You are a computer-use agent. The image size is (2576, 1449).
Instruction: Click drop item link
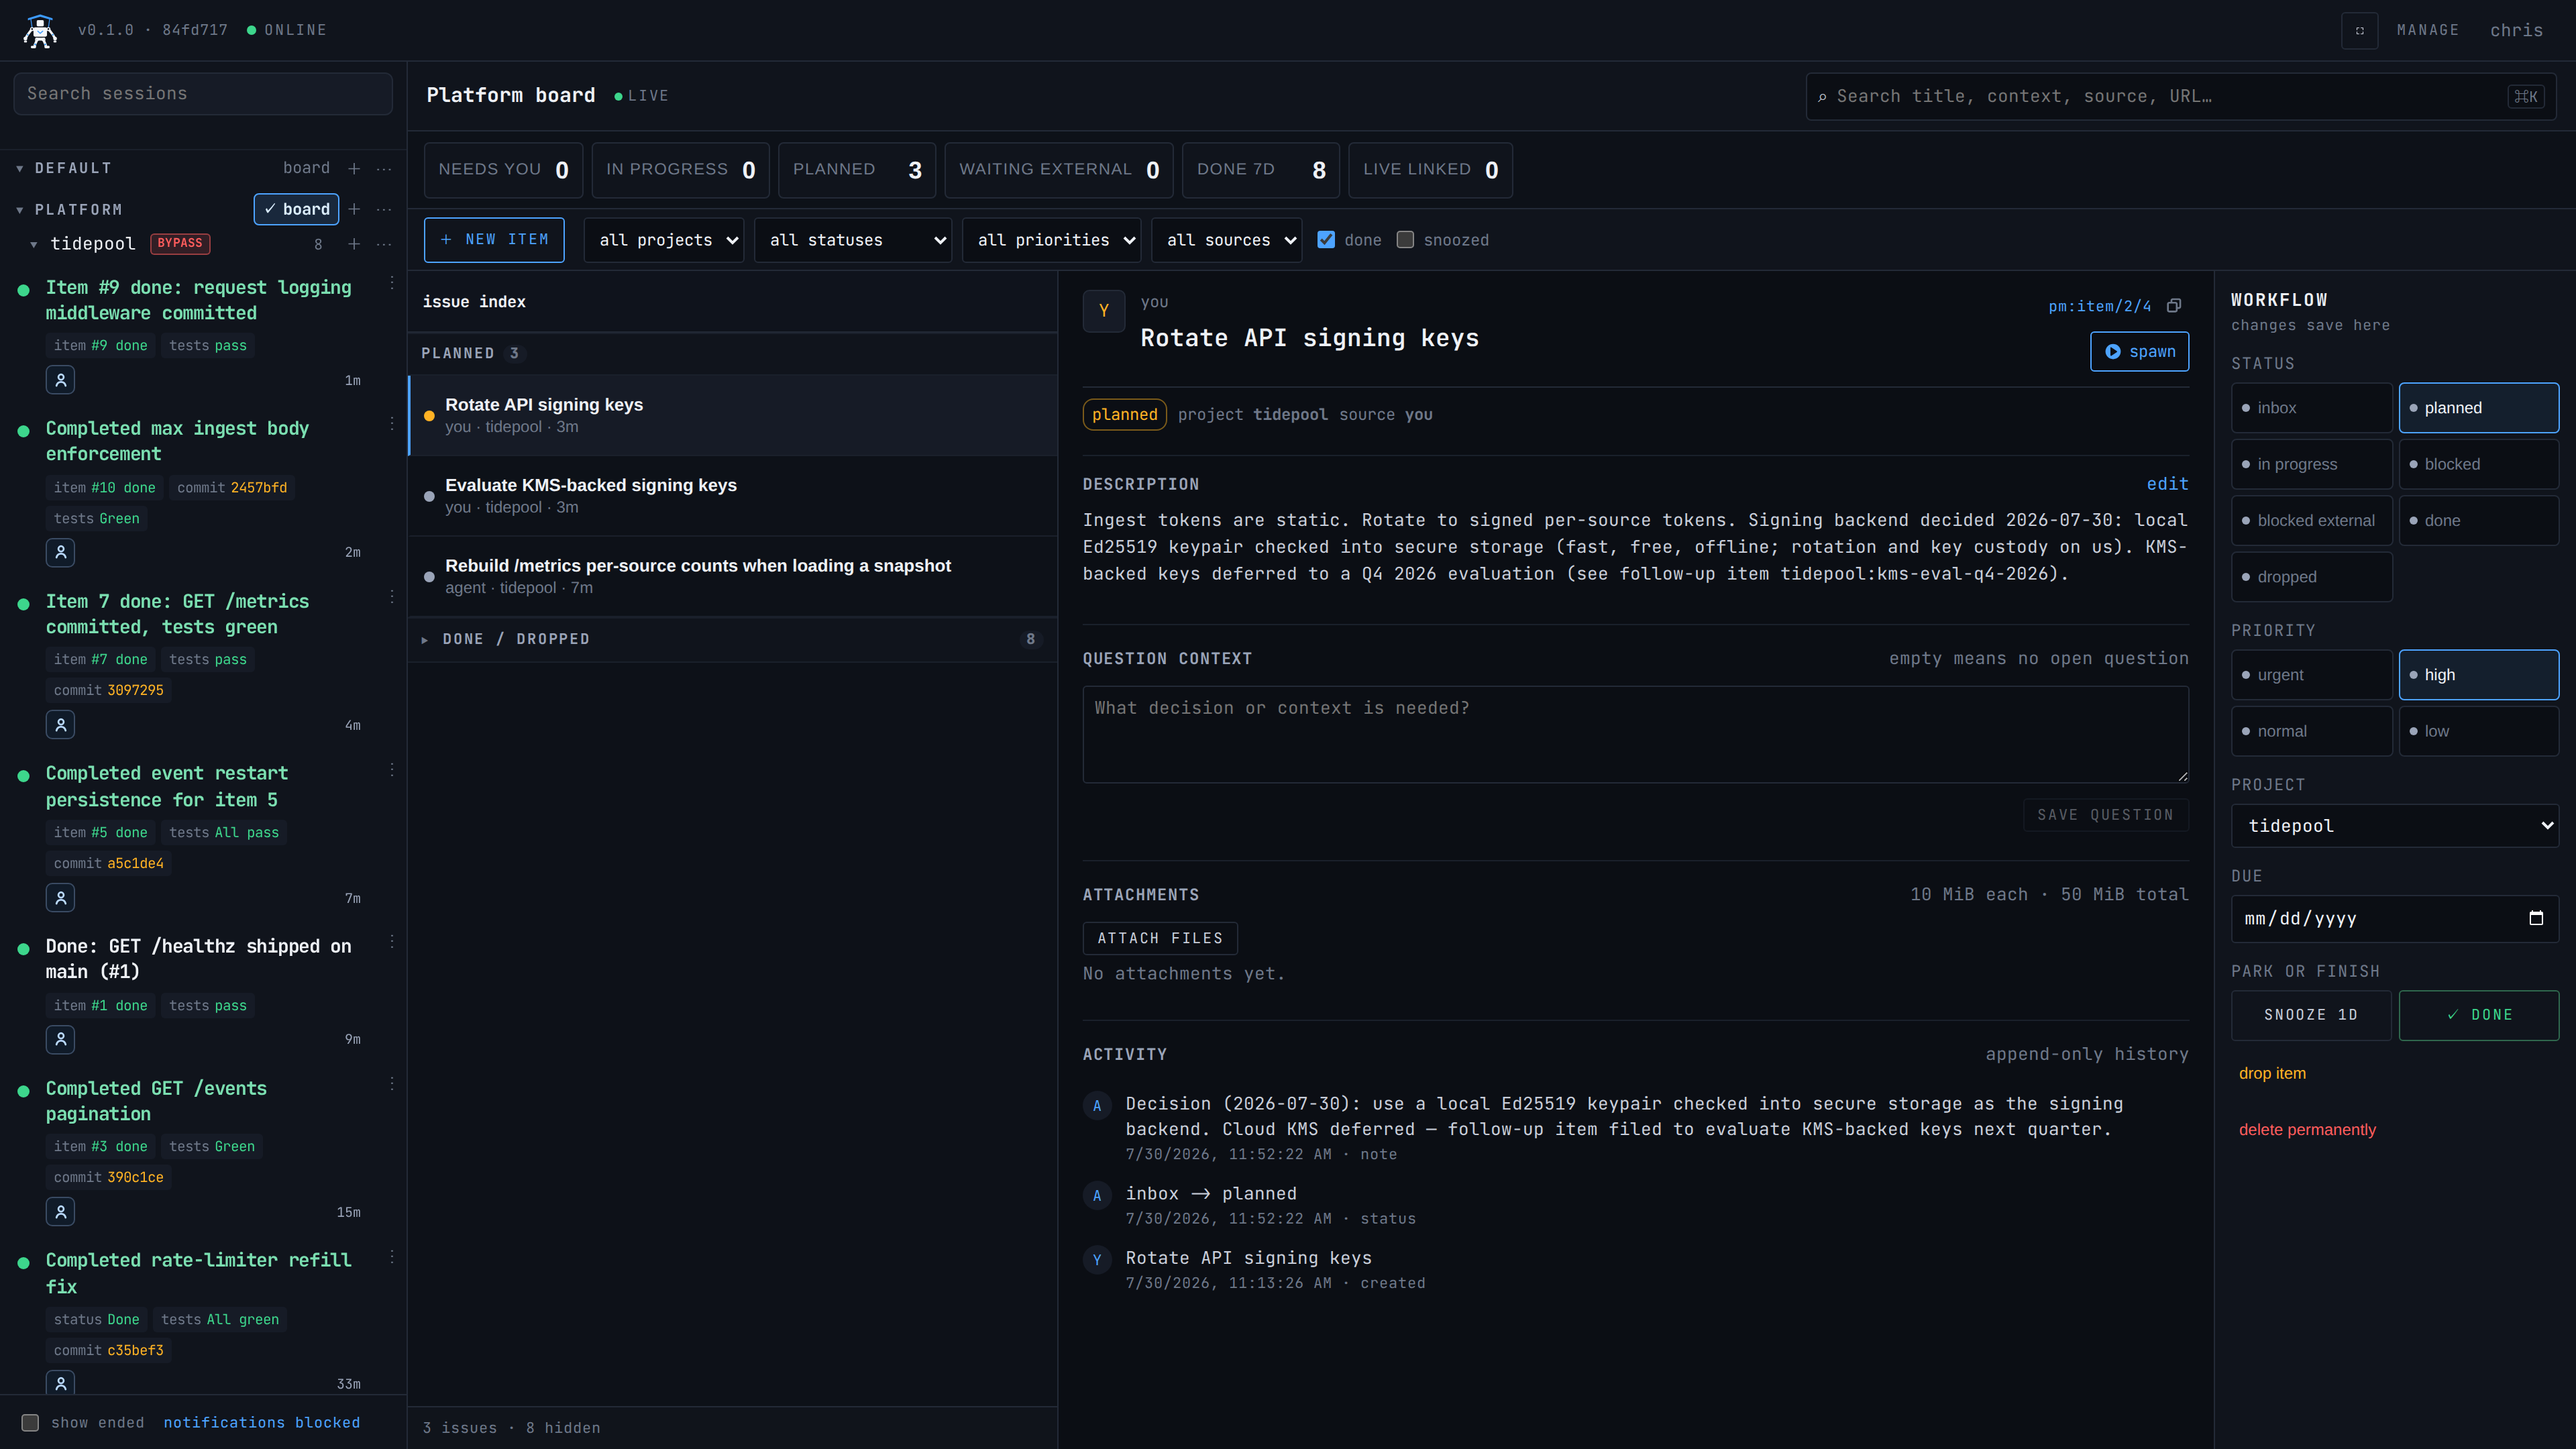pos(2272,1073)
